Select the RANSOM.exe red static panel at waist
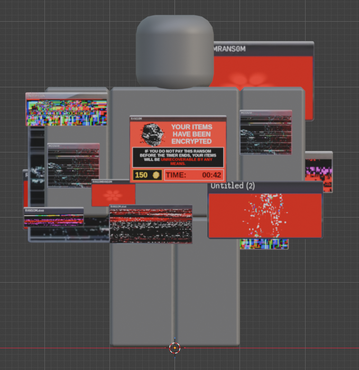The image size is (359, 370). coord(151,224)
